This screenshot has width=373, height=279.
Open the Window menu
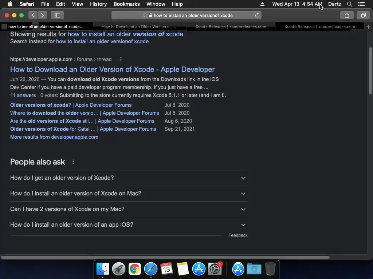click(156, 4)
